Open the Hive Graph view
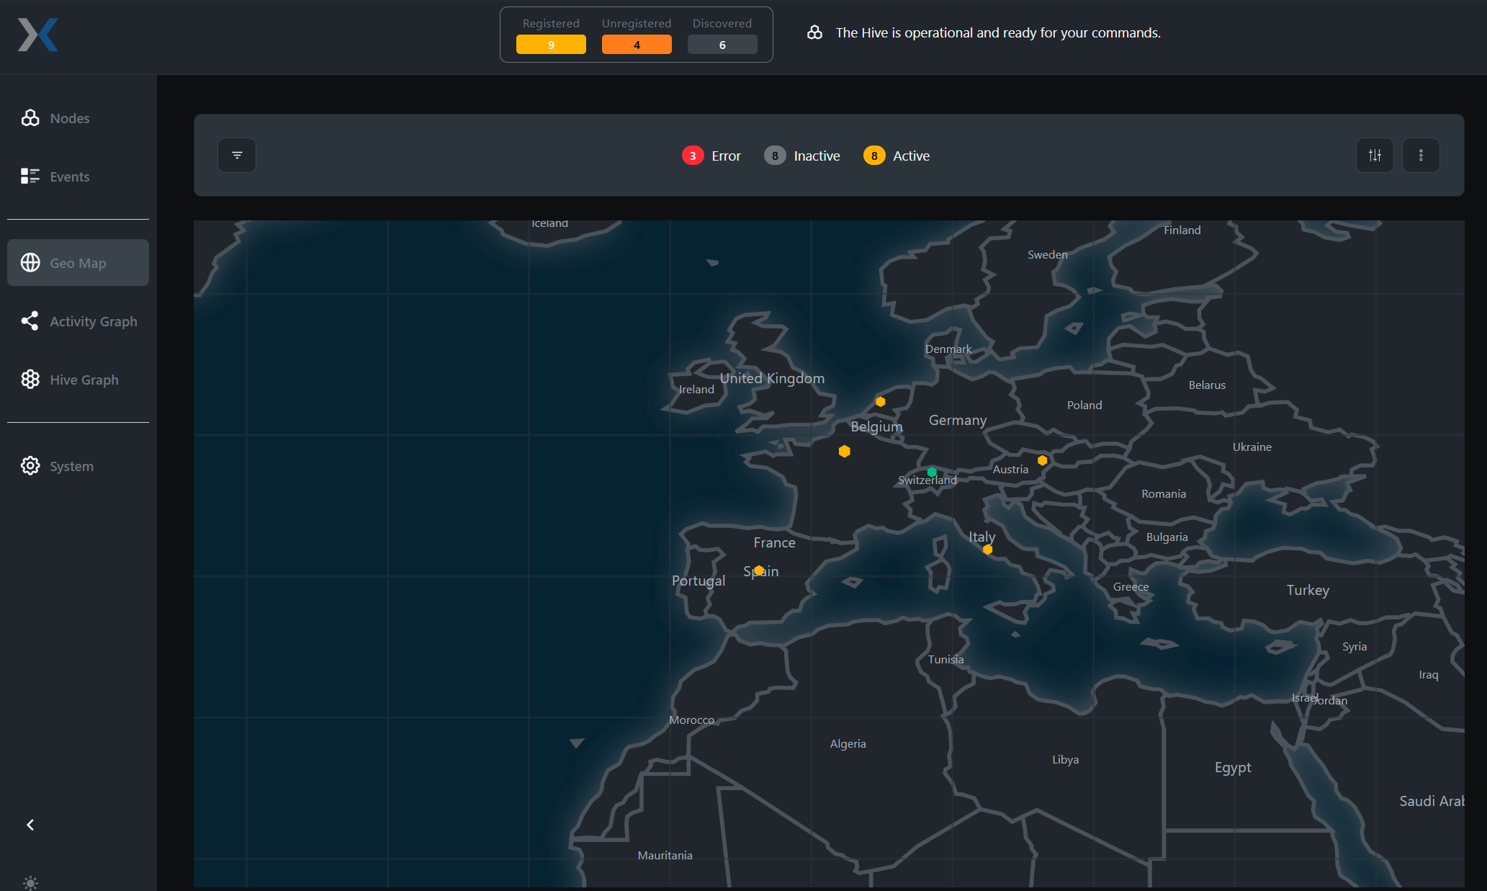The height and width of the screenshot is (891, 1487). [84, 380]
